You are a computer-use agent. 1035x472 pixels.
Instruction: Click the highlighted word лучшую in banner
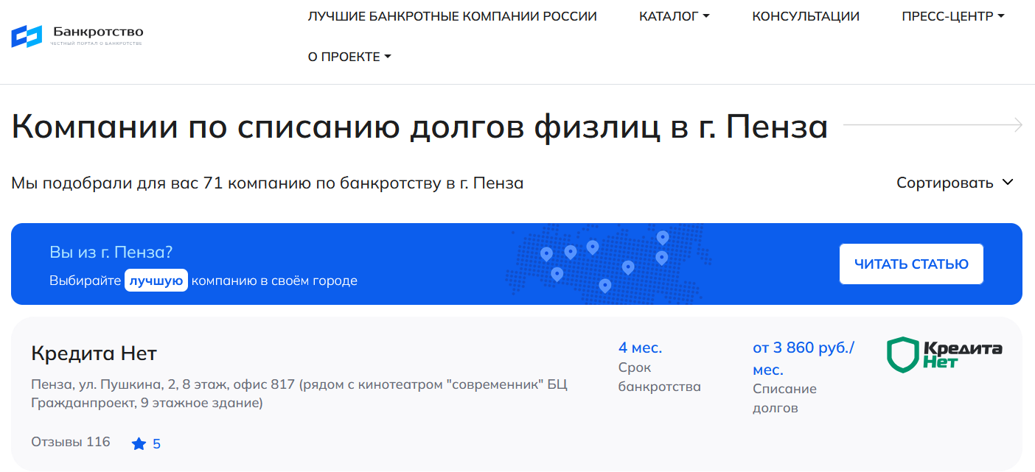(x=156, y=281)
